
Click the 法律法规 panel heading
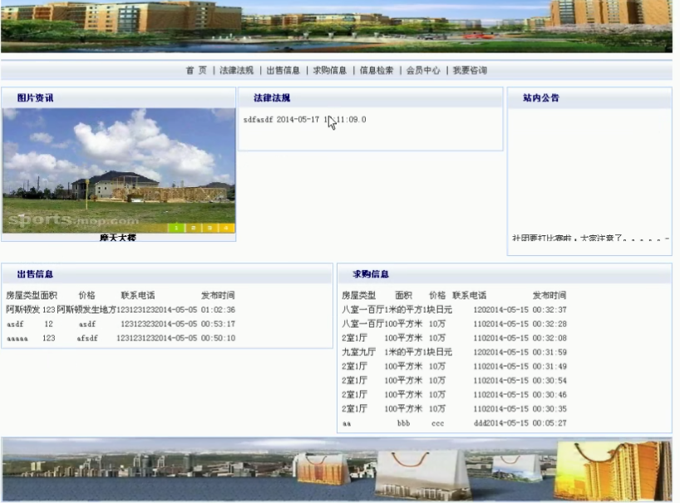point(272,98)
